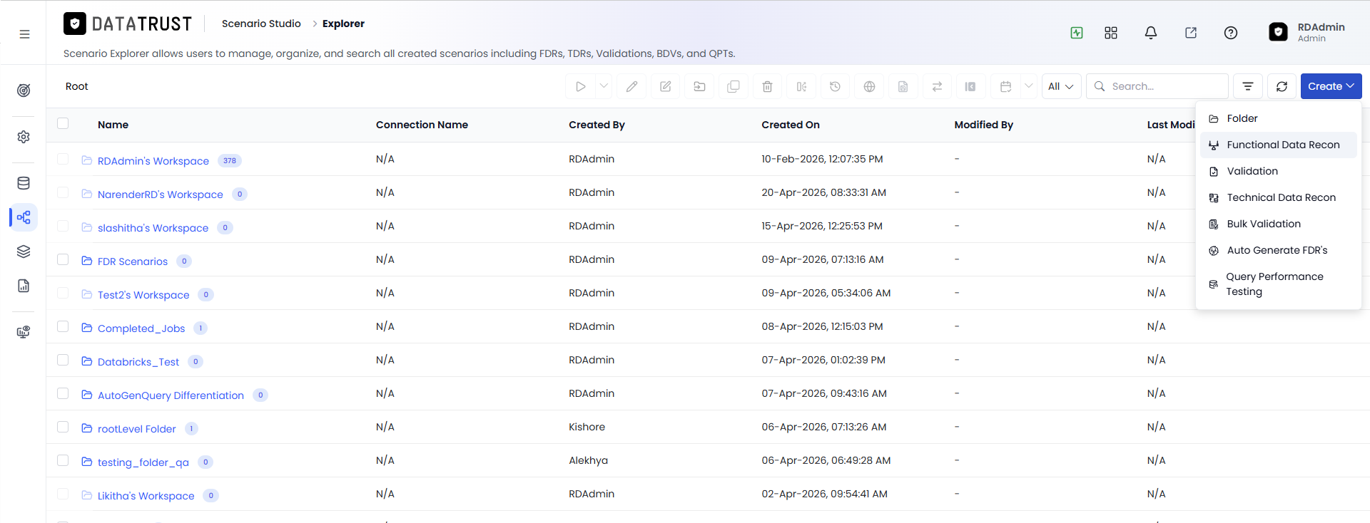Click the rename (pencil-in-square) toolbar icon

click(x=665, y=86)
